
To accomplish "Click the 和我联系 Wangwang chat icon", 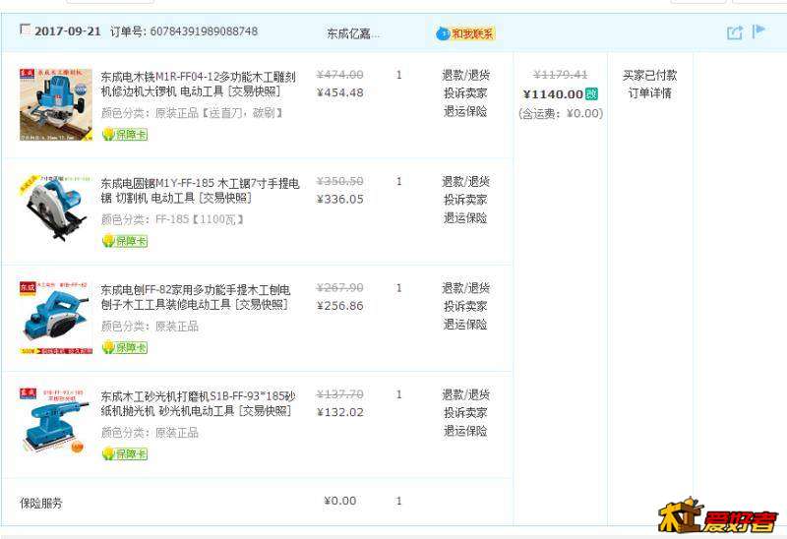I will point(464,33).
